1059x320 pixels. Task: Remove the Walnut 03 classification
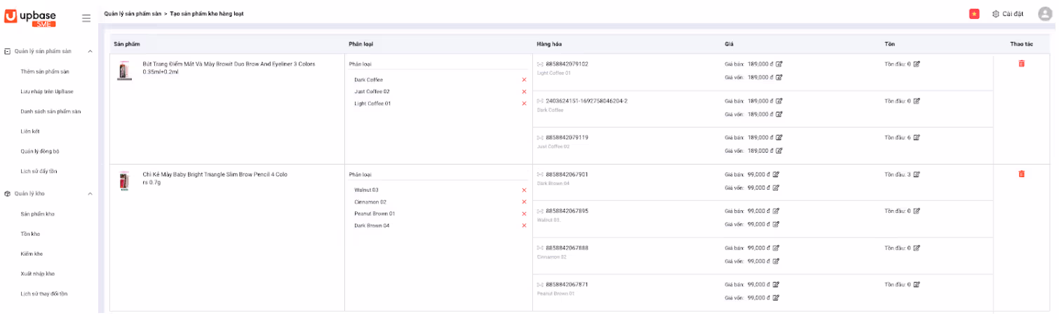click(524, 190)
